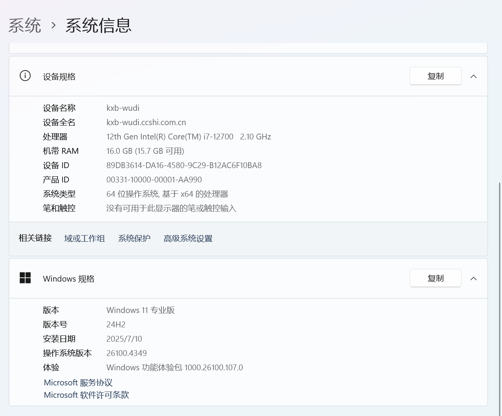Image resolution: width=502 pixels, height=416 pixels.
Task: Click the 笔和触控 label
Action: (59, 208)
